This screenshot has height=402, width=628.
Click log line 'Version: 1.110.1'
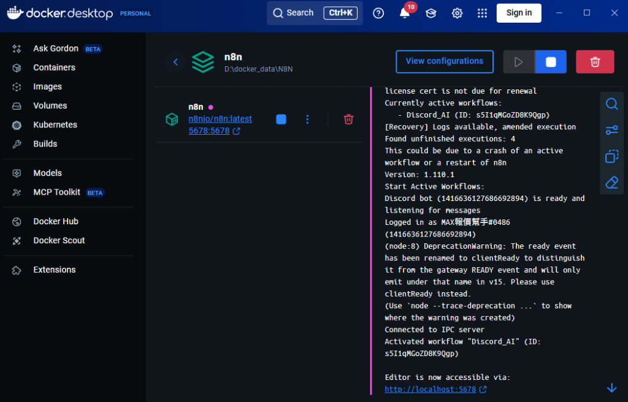coord(419,175)
